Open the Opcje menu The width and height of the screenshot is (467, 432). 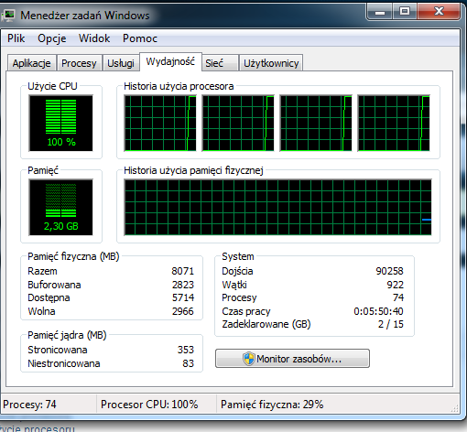coord(52,38)
